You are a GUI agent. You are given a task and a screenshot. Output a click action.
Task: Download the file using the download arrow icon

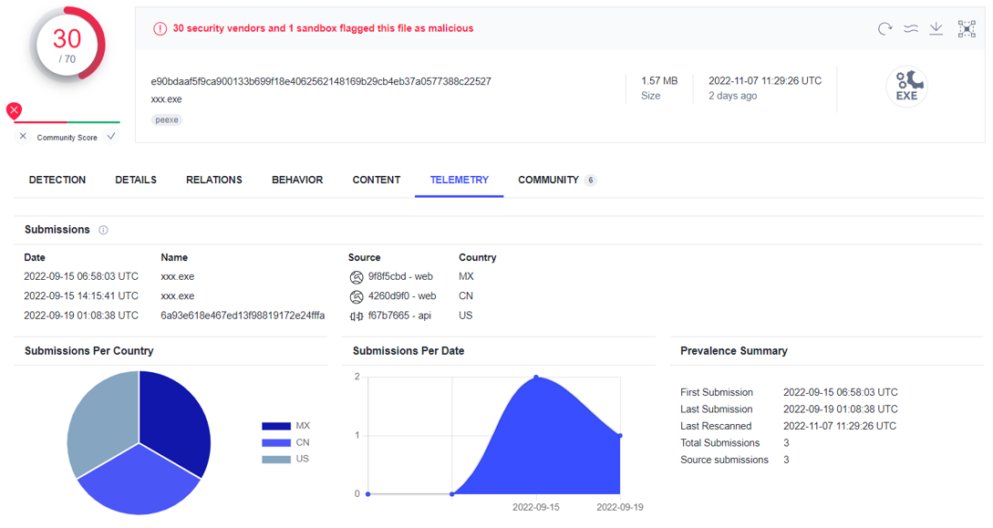point(936,29)
